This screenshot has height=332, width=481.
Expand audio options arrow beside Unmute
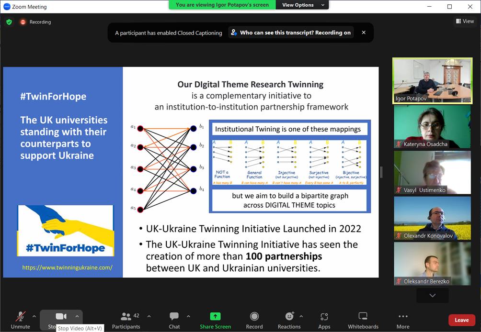34,316
